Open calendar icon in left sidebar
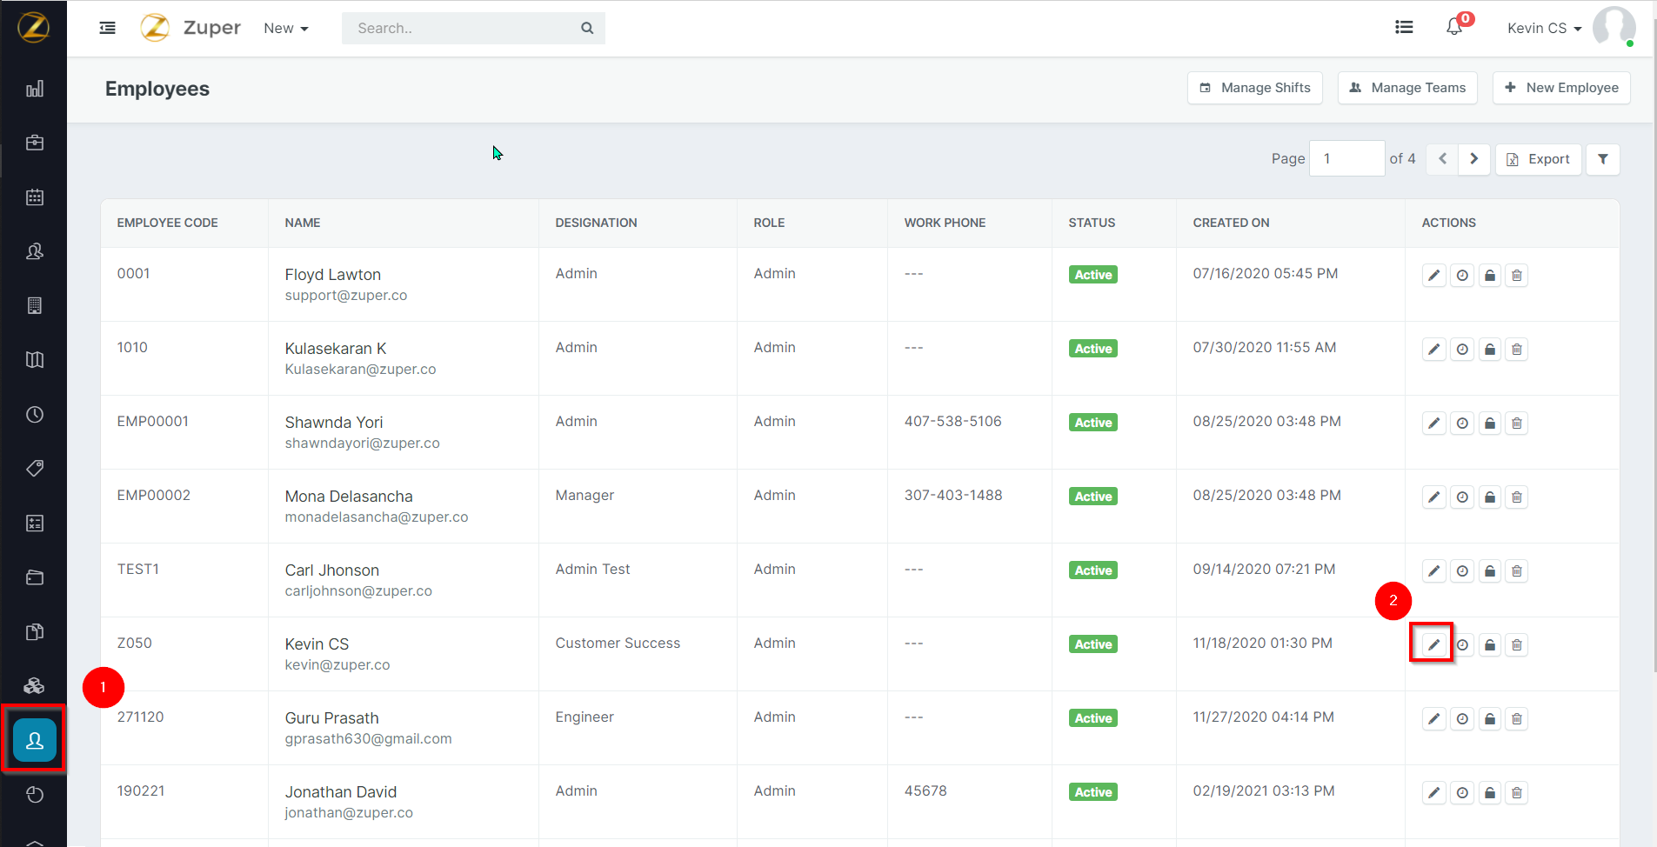Viewport: 1657px width, 847px height. point(35,197)
